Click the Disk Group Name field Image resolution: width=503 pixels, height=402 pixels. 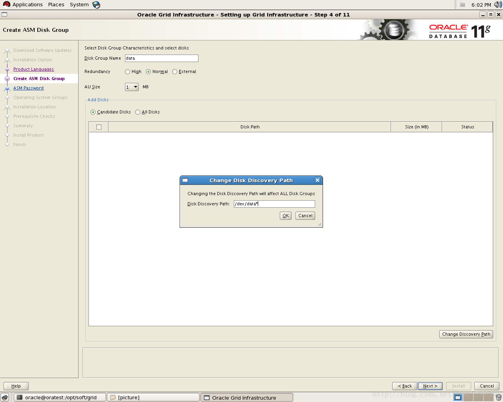click(162, 58)
